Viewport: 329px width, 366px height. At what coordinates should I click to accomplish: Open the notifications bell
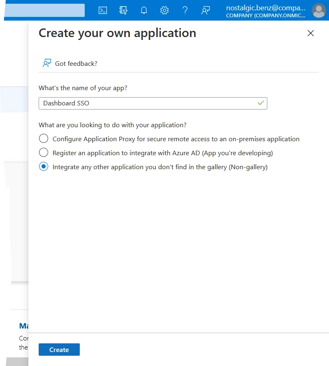point(144,10)
